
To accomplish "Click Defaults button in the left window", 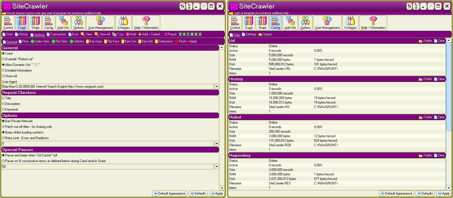I will point(198,193).
